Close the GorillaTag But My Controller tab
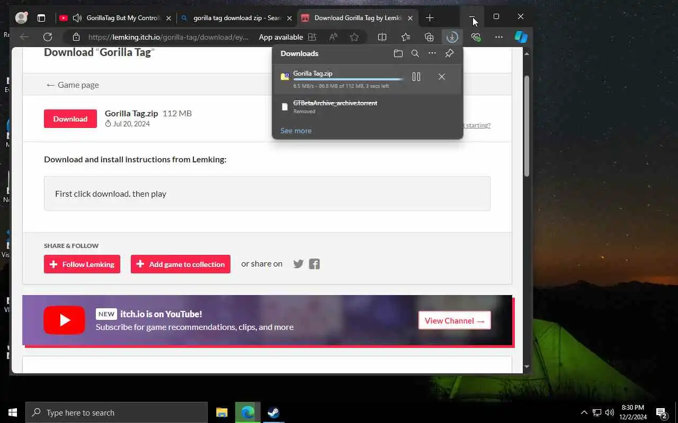678x423 pixels. tap(168, 18)
